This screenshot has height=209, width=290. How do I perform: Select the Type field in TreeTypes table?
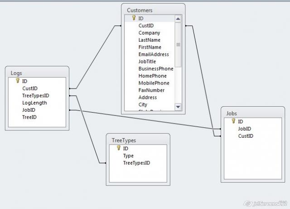coord(138,156)
